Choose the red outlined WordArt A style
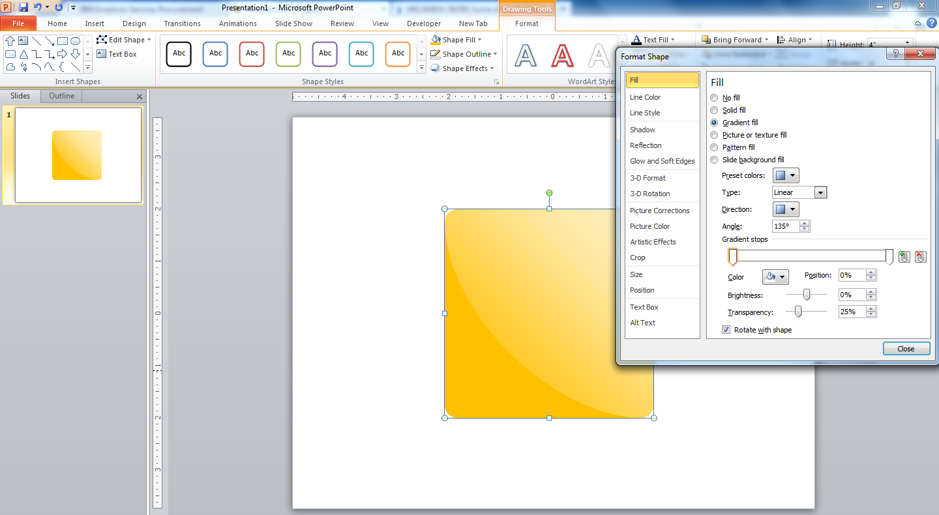The width and height of the screenshot is (939, 515). tap(562, 56)
